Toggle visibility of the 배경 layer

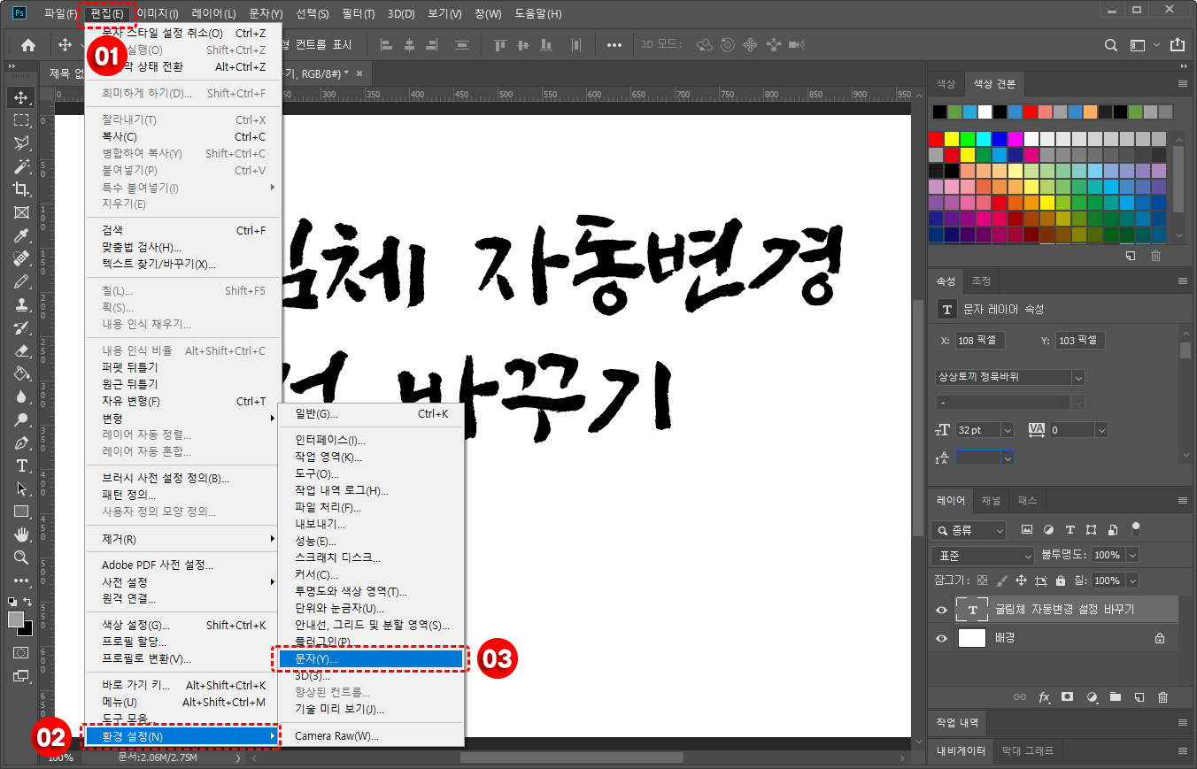[941, 637]
